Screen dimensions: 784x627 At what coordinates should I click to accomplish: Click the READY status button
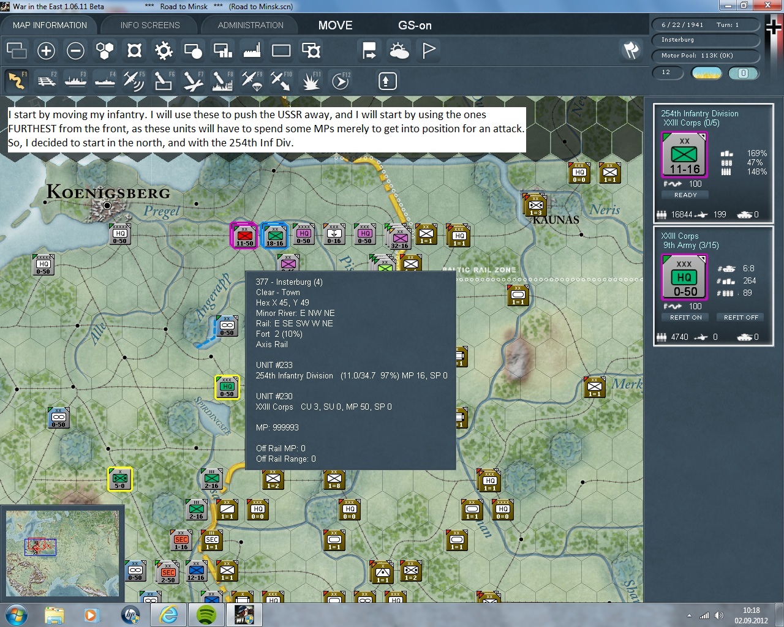pos(685,195)
